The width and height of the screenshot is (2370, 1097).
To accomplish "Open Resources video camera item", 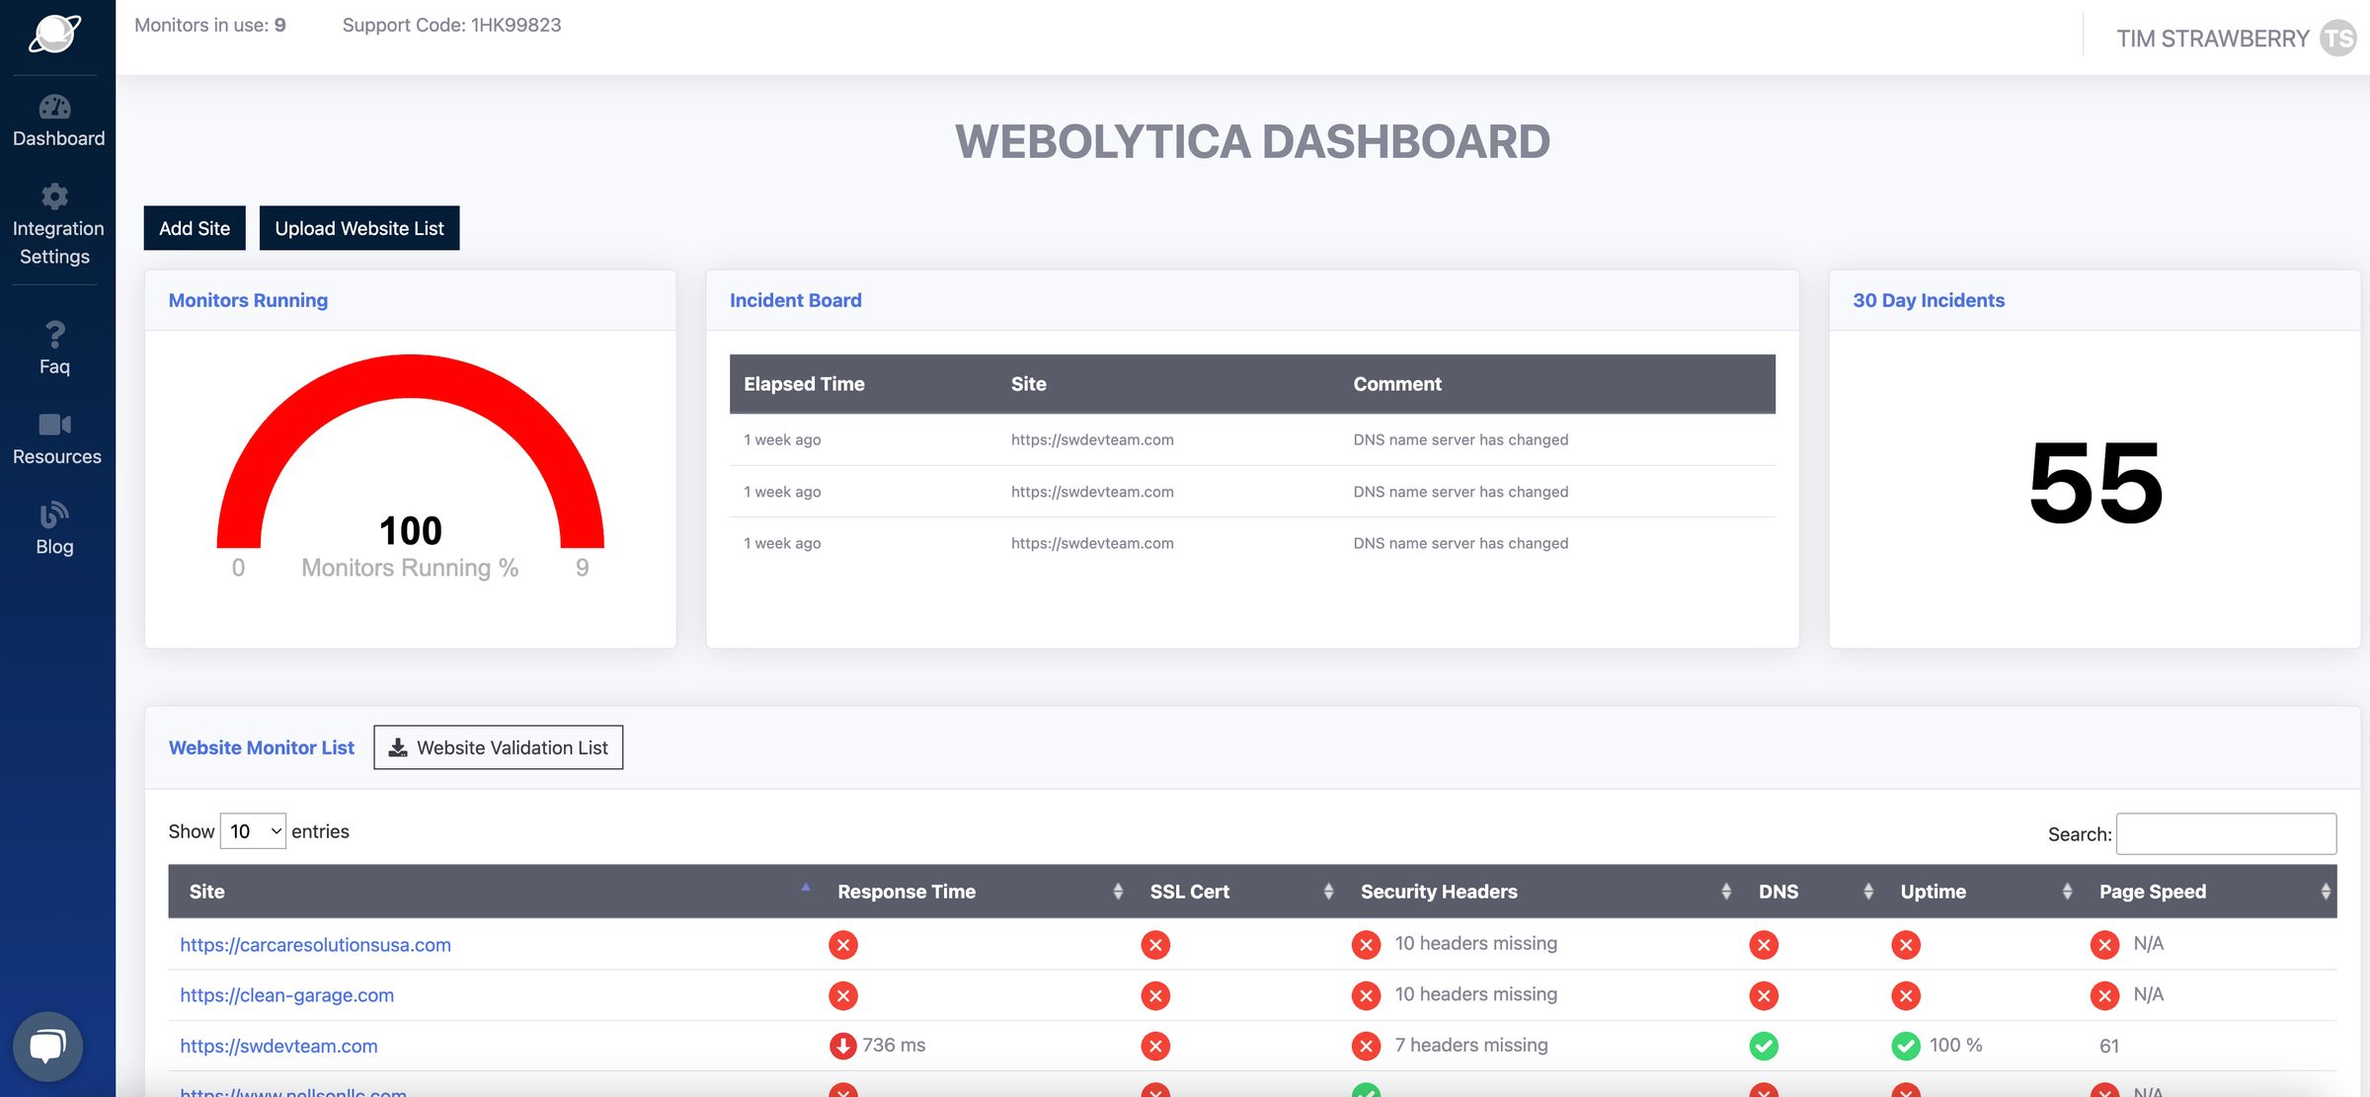I will tap(55, 439).
